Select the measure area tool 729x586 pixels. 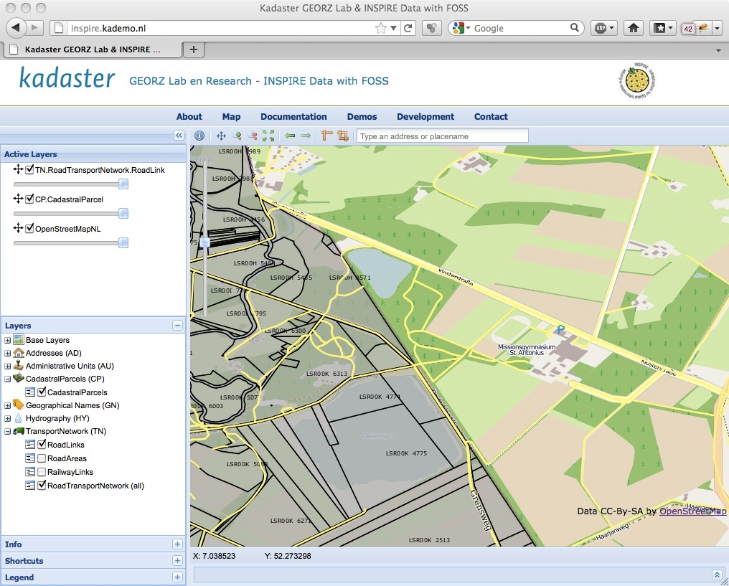343,136
